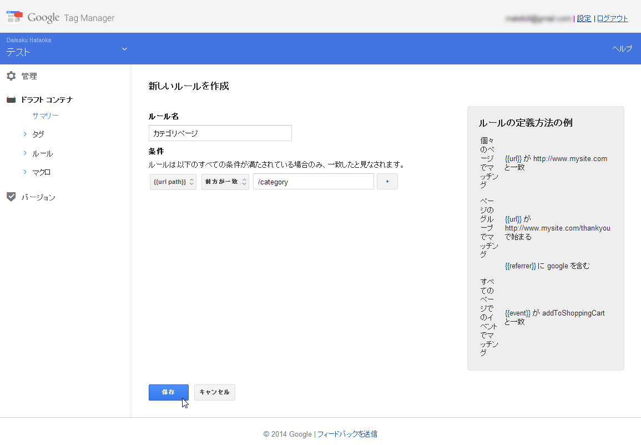The image size is (641, 445).
Task: Click the バージョン checkmark icon
Action: [11, 197]
